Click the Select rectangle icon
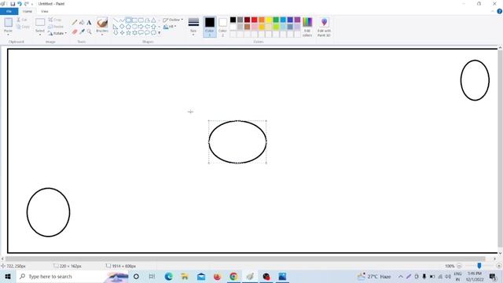Viewport: 503px width, 283px height. coord(40,23)
